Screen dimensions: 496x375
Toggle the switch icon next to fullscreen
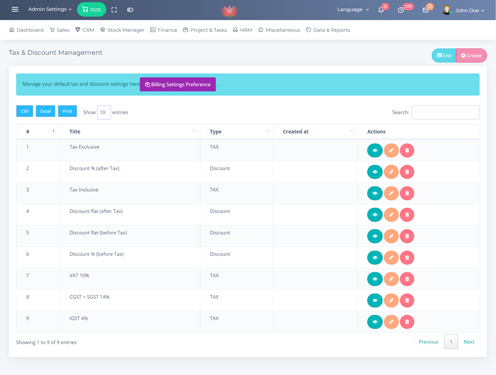click(x=130, y=10)
